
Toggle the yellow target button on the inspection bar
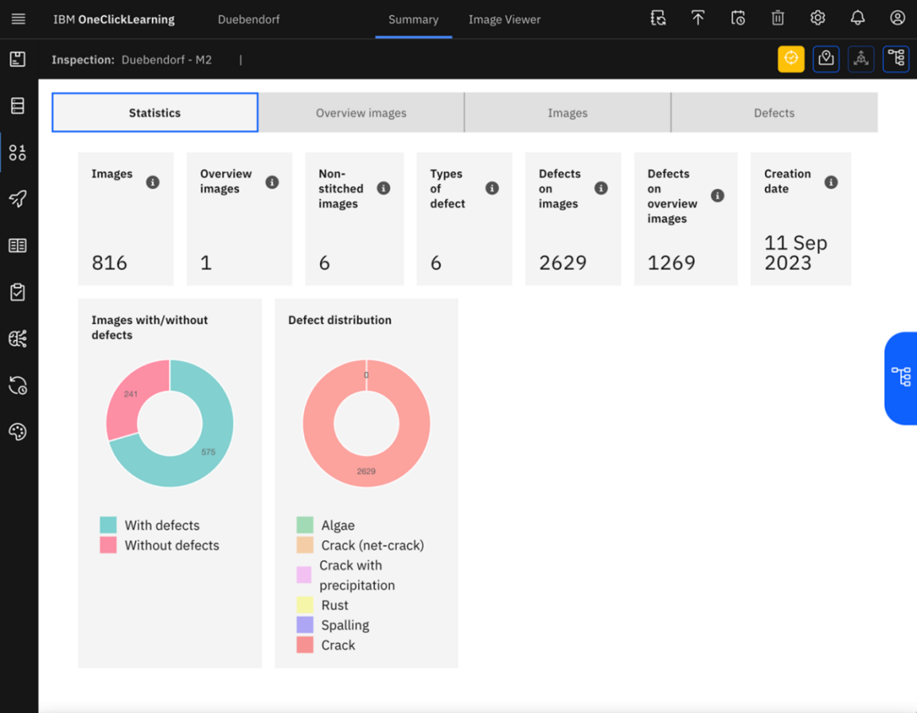coord(790,58)
